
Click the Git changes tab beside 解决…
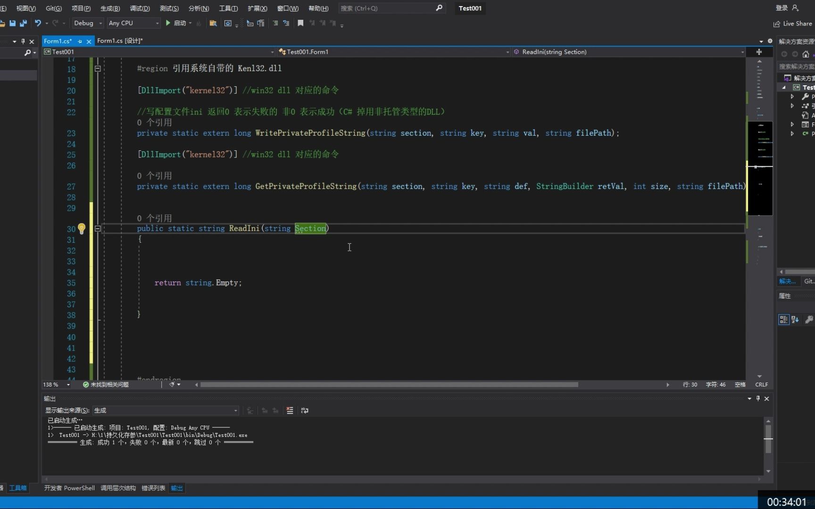pos(809,281)
